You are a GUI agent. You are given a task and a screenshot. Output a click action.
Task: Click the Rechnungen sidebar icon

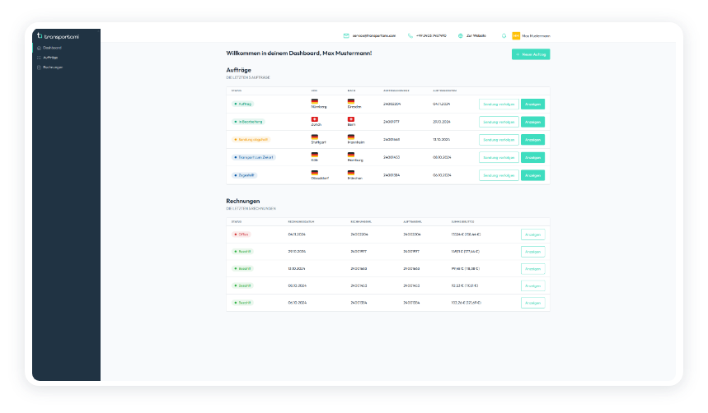[x=39, y=67]
